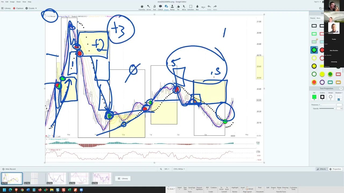Screen dimensions: 344x193
Task: Open the Image menu
Action: (12, 2)
